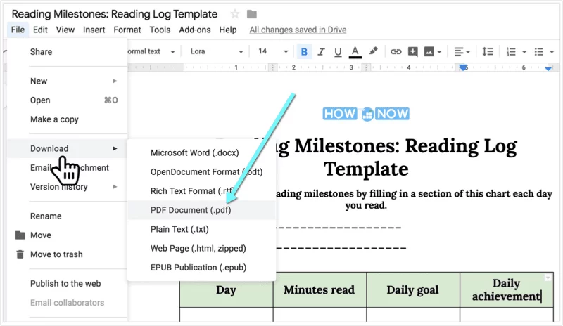Click the HOW NOW logo image
The image size is (563, 326).
tap(365, 114)
